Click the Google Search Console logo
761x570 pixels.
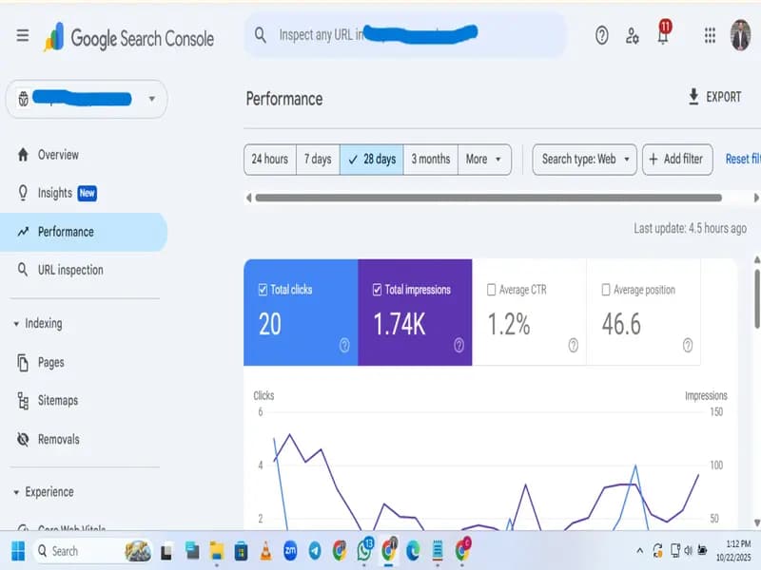click(x=129, y=37)
